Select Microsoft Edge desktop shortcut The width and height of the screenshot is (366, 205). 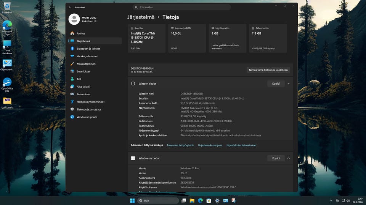7,28
